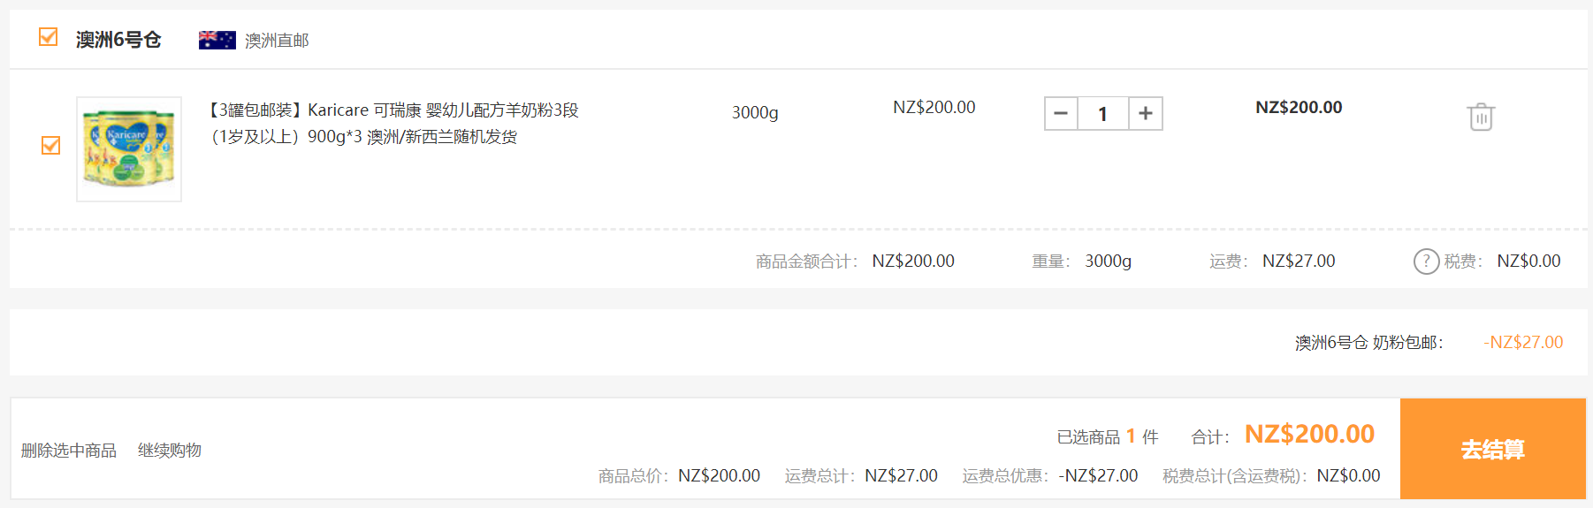Click the 澳洲直邮 shipping label
Viewport: 1593px width, 508px height.
277,41
